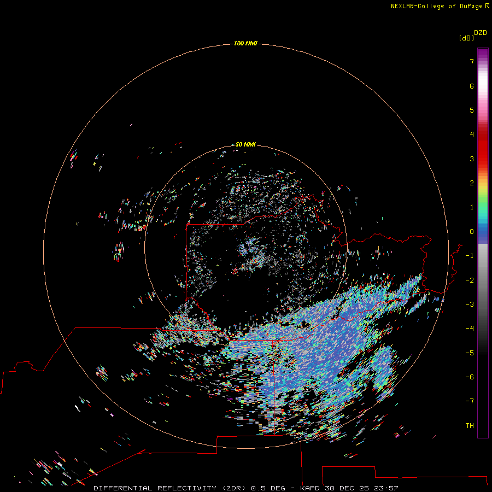Click the 100 NMI range ring label
492x492 pixels.
click(245, 43)
